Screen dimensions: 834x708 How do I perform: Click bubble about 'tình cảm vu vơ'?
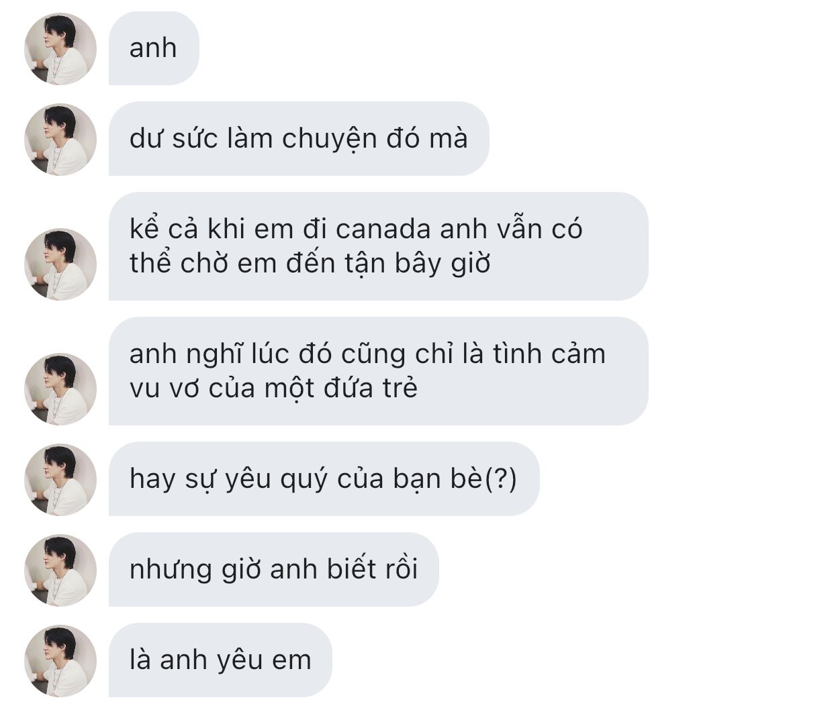coord(379,371)
